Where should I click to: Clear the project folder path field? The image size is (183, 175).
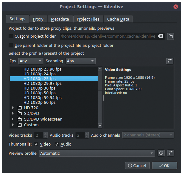[160, 36]
